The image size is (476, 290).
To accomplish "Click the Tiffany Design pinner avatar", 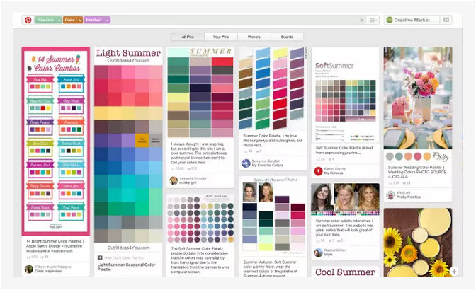I will click(29, 269).
